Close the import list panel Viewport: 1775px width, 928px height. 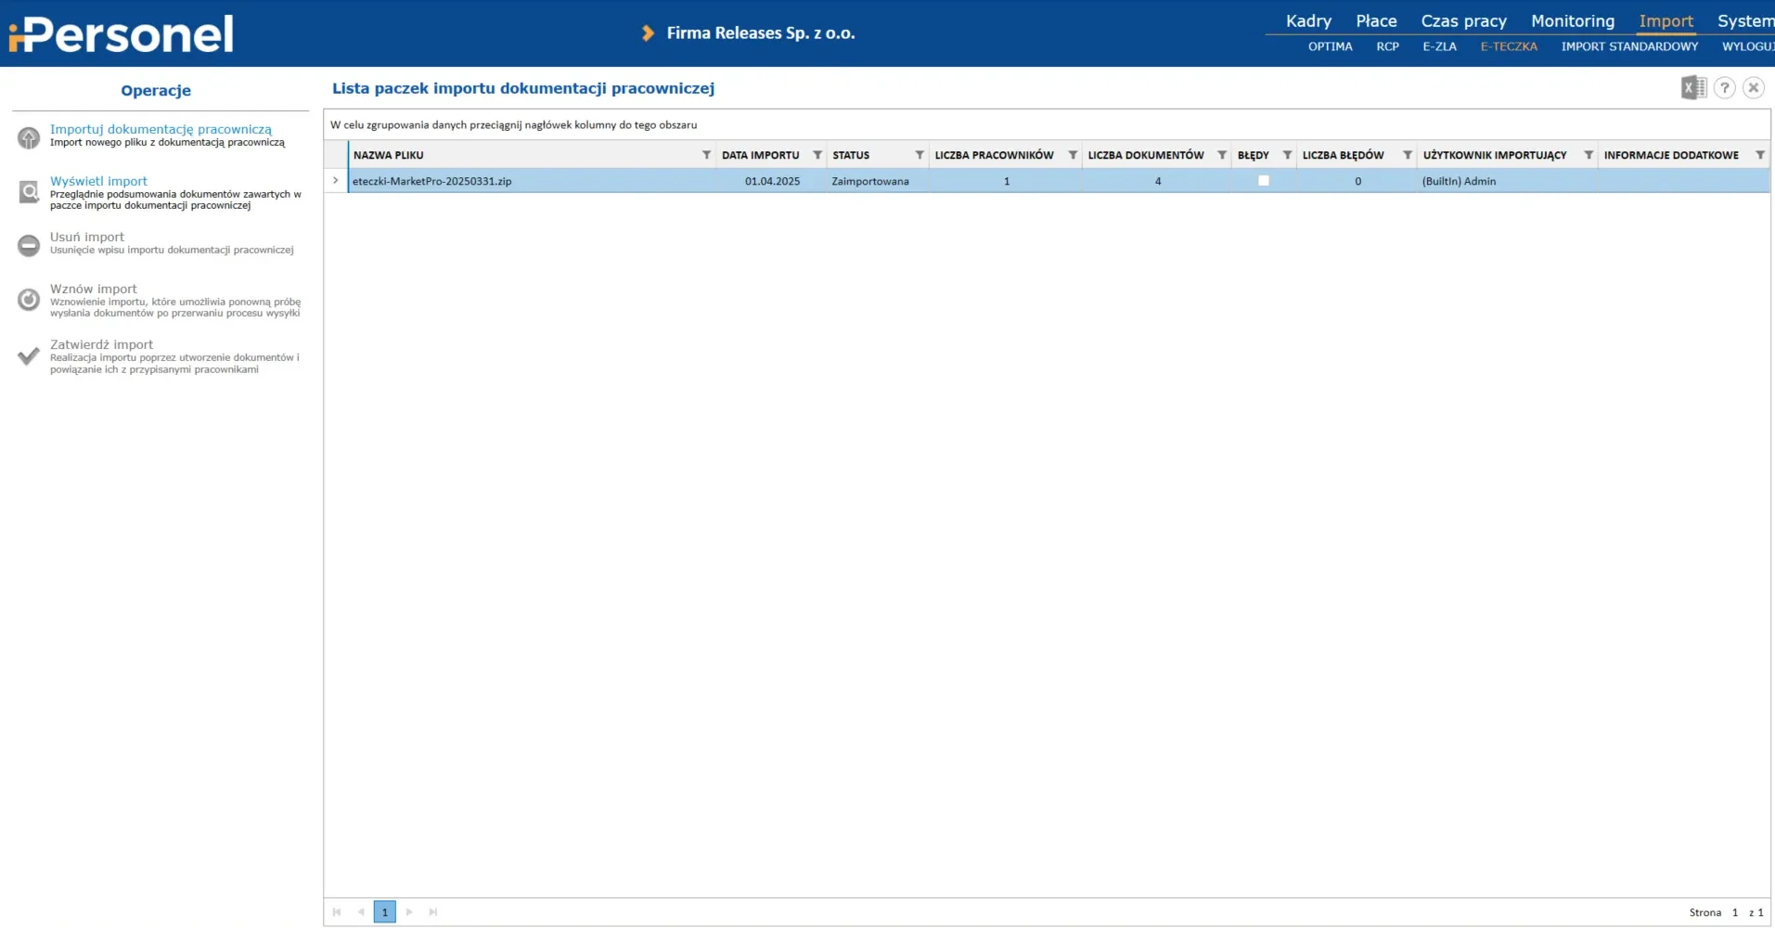1753,88
